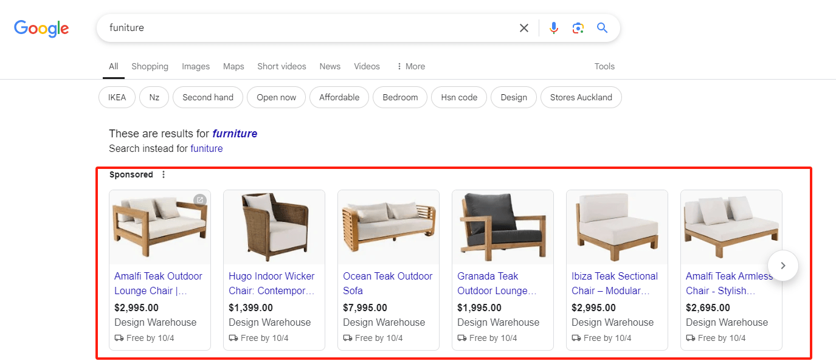This screenshot has width=836, height=361.
Task: Clear the search box with the X icon
Action: pyautogui.click(x=523, y=28)
